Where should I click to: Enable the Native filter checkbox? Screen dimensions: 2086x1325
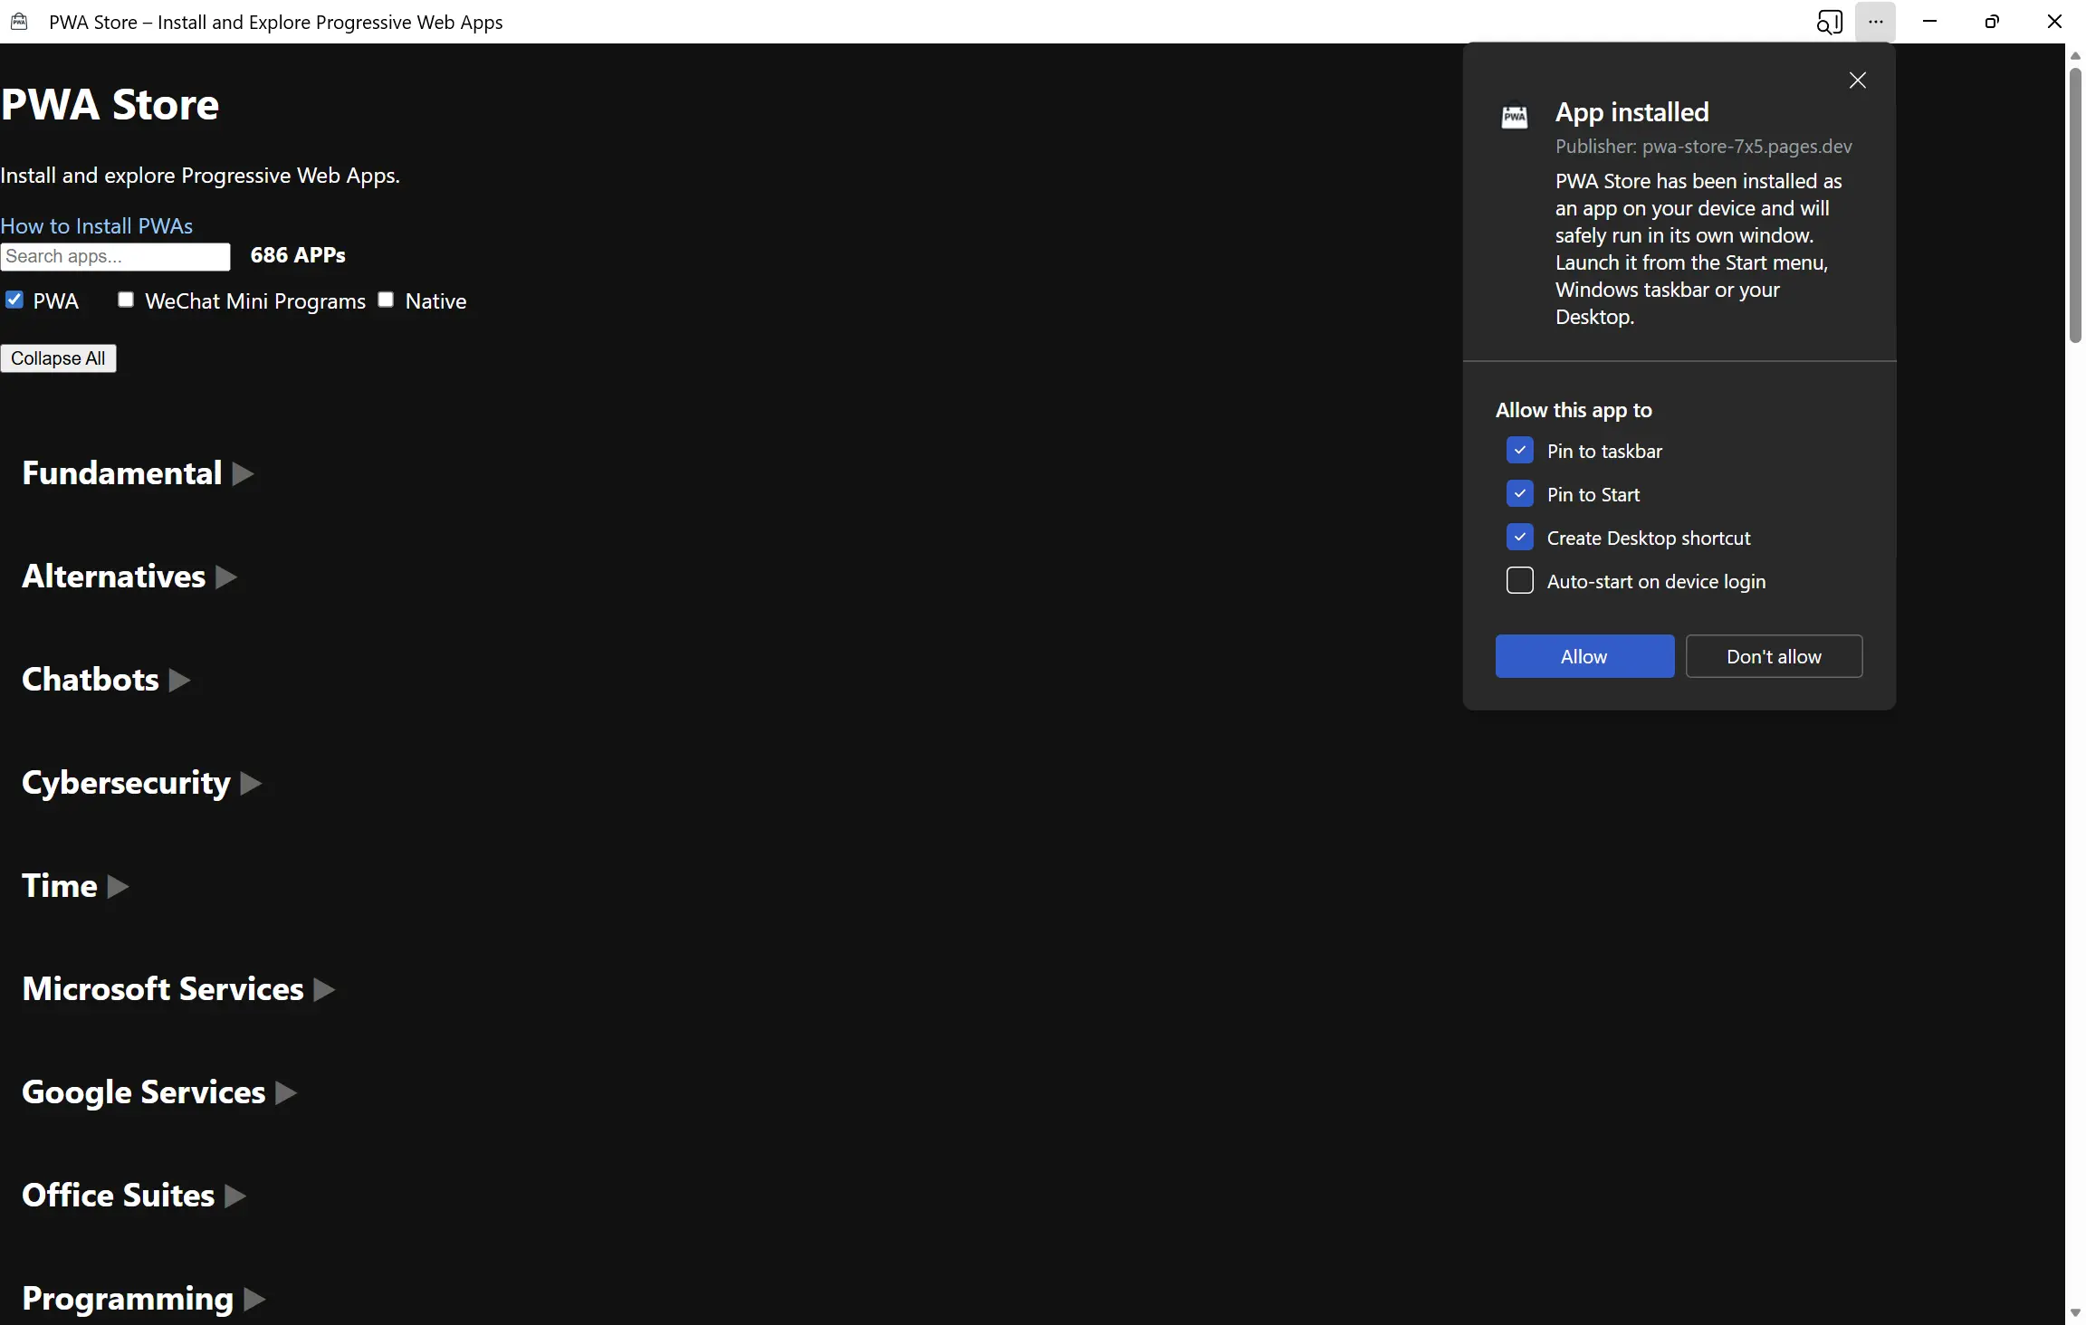click(x=386, y=300)
